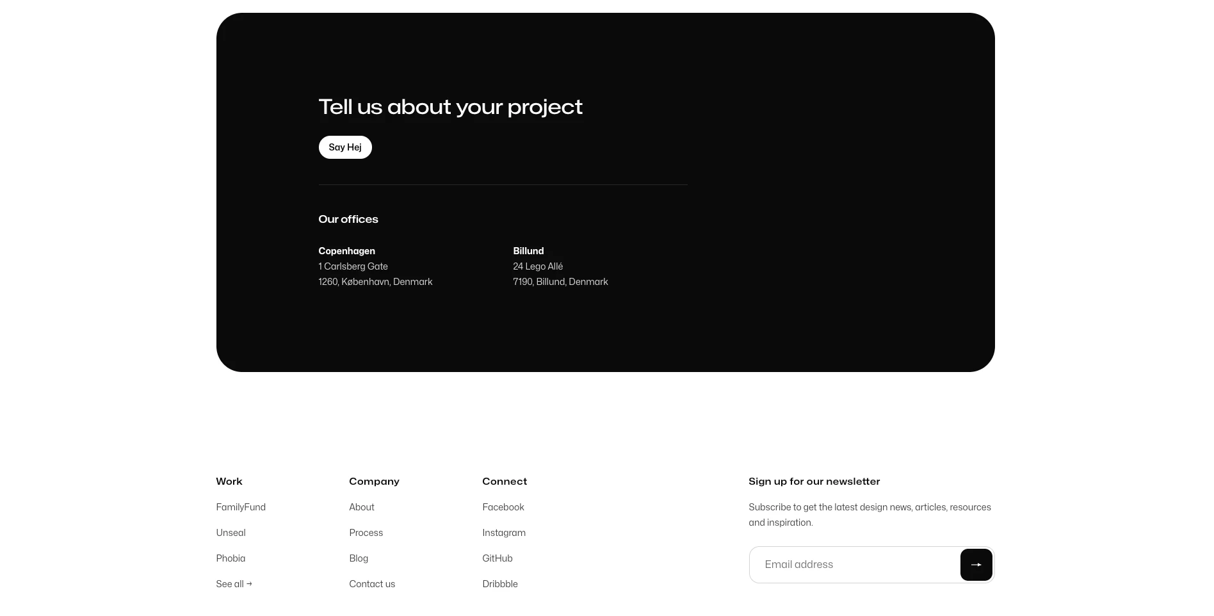Click '1260, København, Denmark' text
The width and height of the screenshot is (1214, 616).
tap(375, 282)
